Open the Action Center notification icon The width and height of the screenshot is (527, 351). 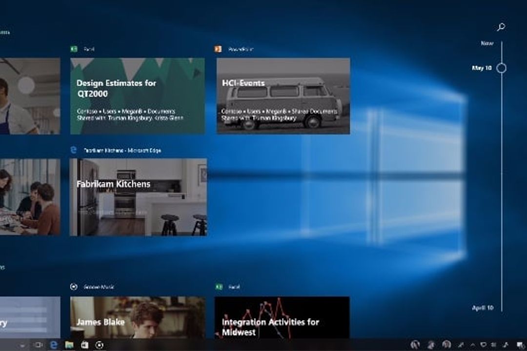point(520,345)
